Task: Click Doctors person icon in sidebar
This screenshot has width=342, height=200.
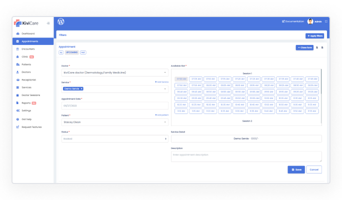Action: pos(17,72)
